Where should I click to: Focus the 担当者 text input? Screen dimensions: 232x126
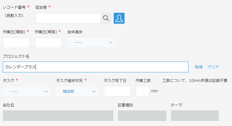tap(68, 18)
